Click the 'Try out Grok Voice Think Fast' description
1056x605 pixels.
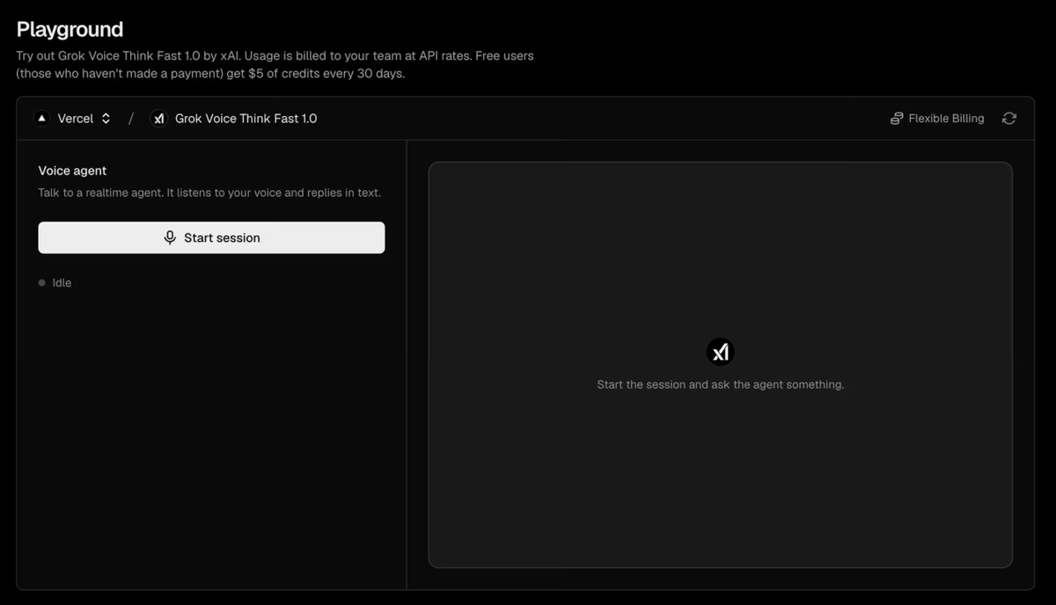[x=275, y=64]
